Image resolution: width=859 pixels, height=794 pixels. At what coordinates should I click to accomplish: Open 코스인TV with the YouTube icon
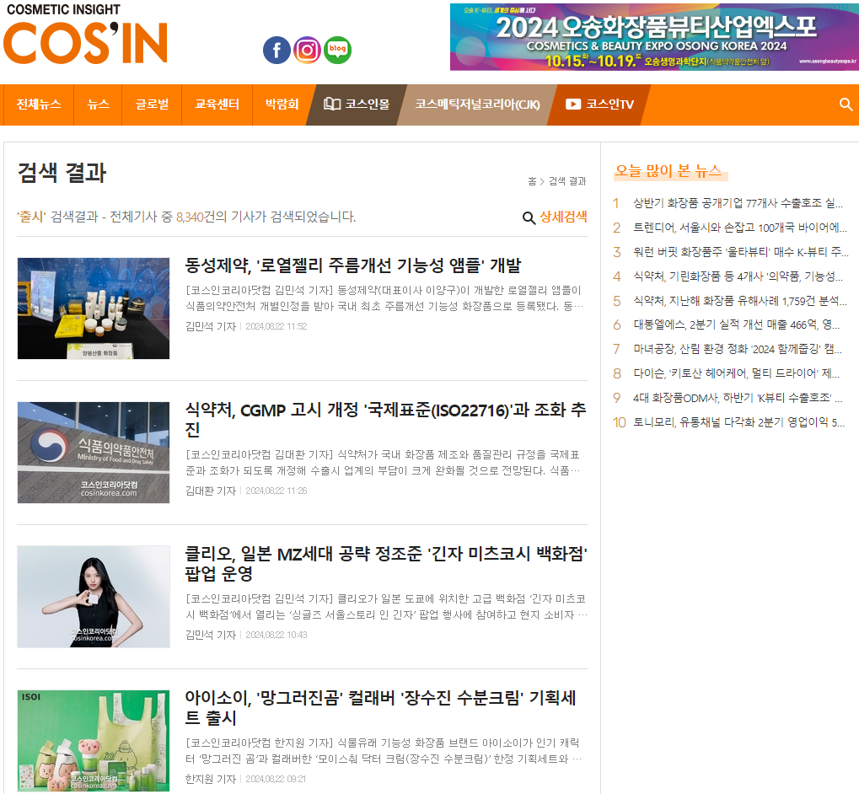coord(599,105)
